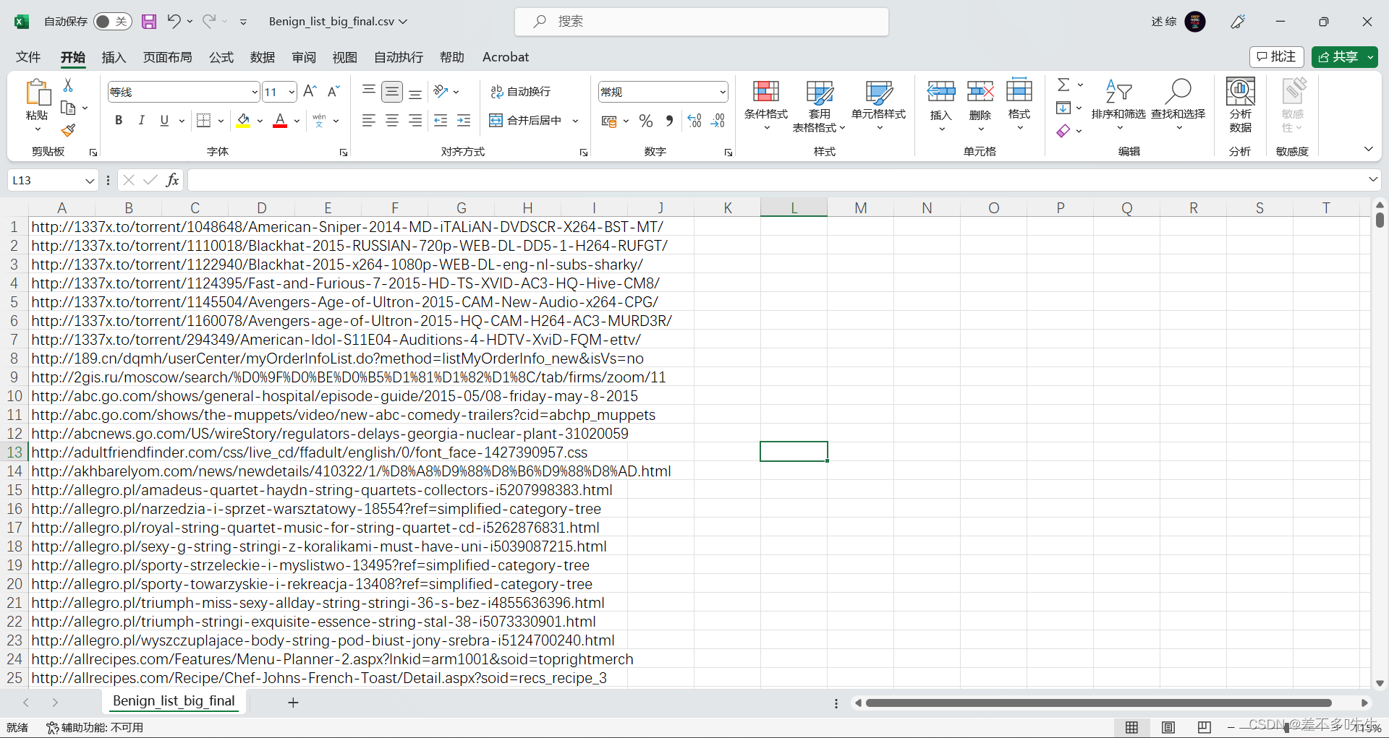The height and width of the screenshot is (738, 1389).
Task: Click the horizontal scrollbar thumb
Action: click(1098, 703)
